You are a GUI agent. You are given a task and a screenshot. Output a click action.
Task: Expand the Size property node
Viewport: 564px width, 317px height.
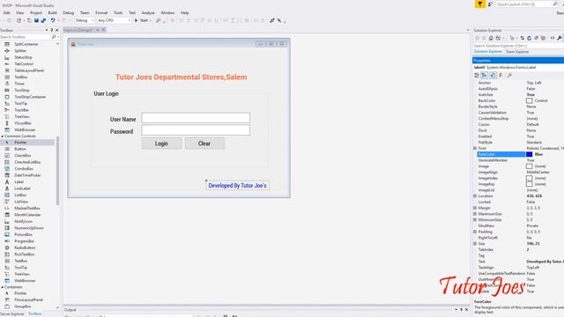coord(475,244)
